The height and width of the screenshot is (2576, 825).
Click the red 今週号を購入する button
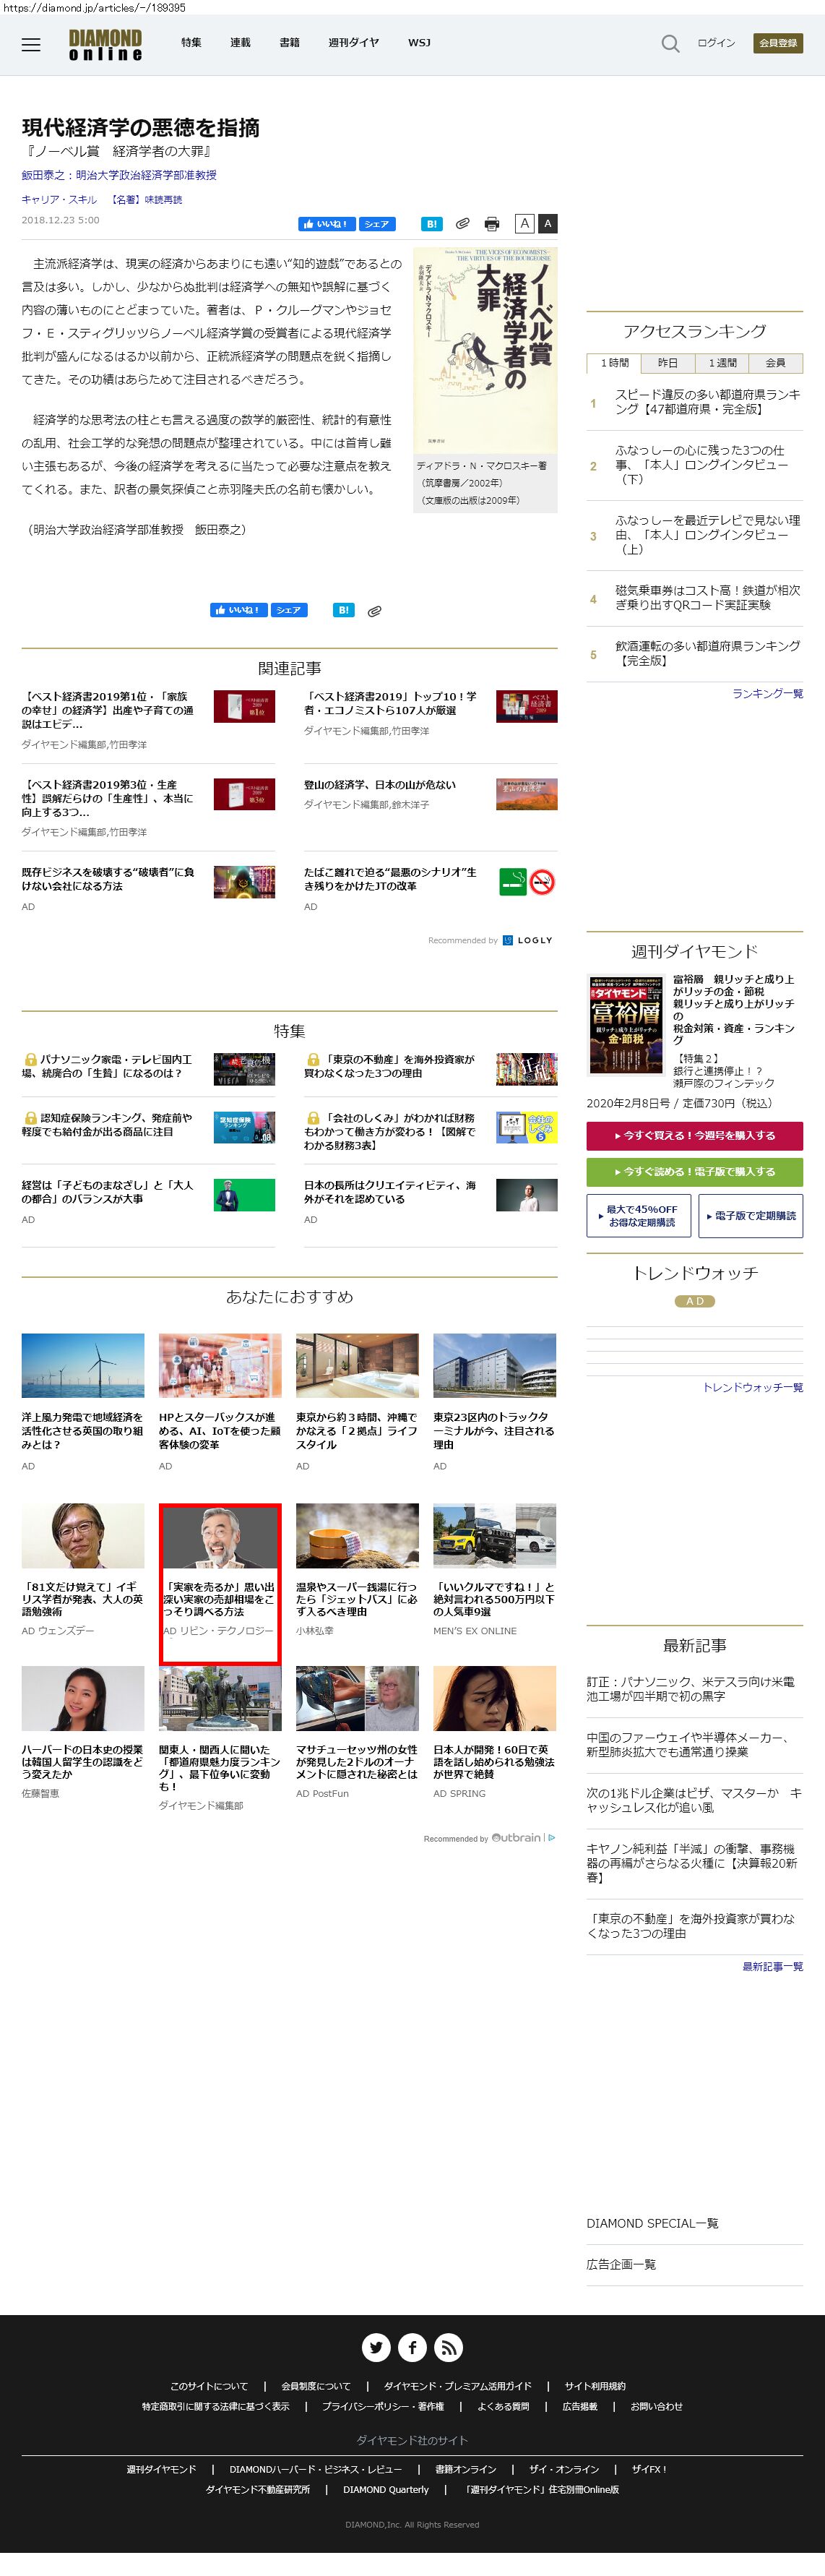694,1135
